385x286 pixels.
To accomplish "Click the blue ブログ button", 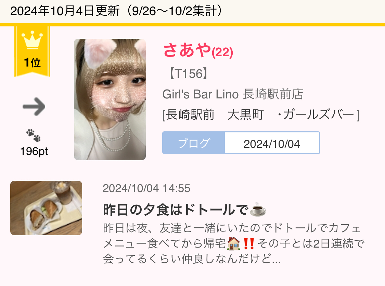I will click(x=193, y=143).
